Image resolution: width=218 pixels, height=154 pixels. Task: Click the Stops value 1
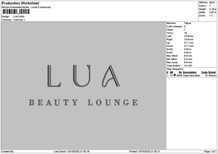185,30
